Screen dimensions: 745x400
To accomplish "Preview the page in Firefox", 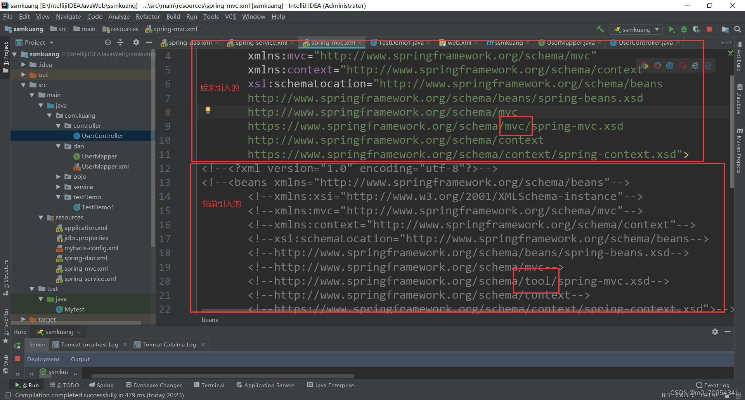I will point(657,65).
